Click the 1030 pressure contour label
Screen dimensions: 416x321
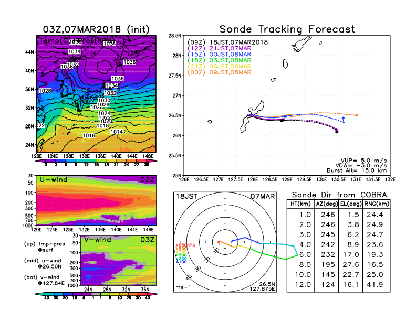point(104,100)
